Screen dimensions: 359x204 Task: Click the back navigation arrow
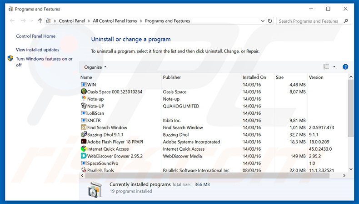click(12, 20)
